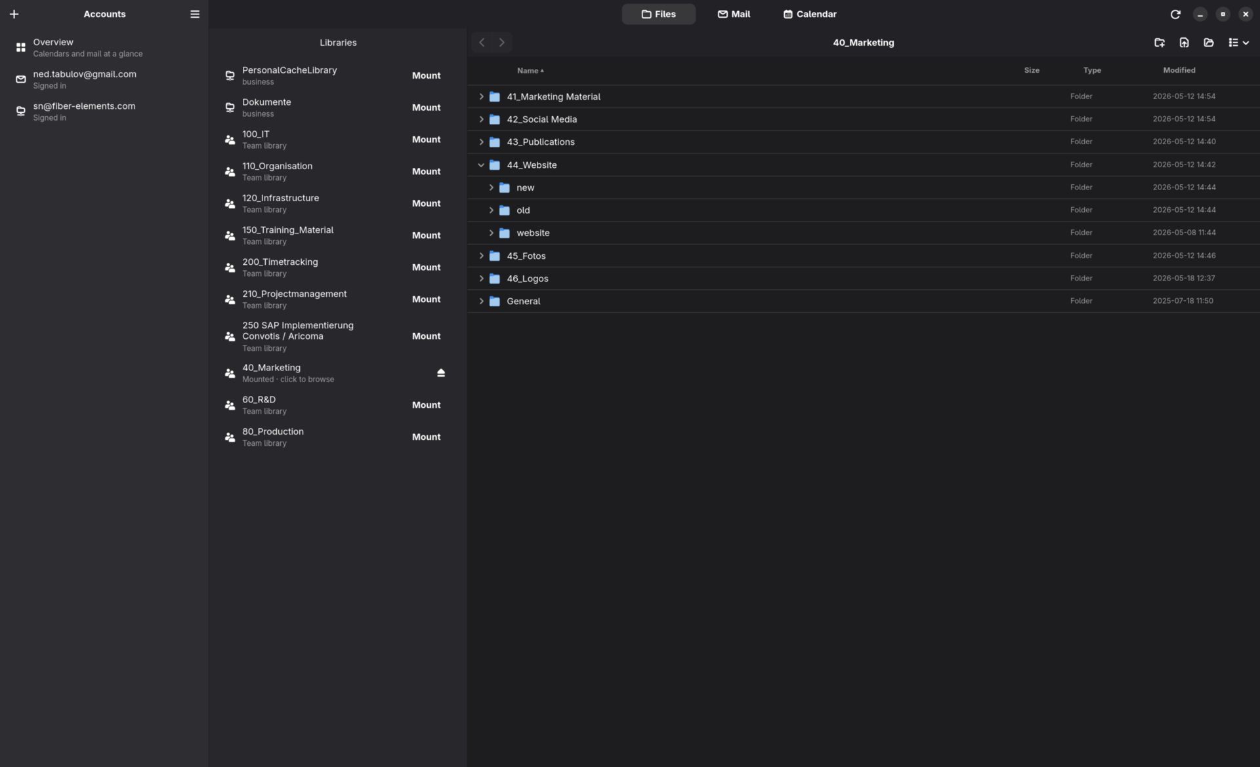Select the '42_Social Media' folder name
This screenshot has width=1260, height=767.
pos(541,119)
